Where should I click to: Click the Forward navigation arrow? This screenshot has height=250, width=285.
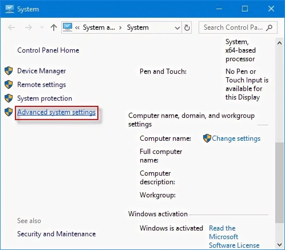pos(28,28)
